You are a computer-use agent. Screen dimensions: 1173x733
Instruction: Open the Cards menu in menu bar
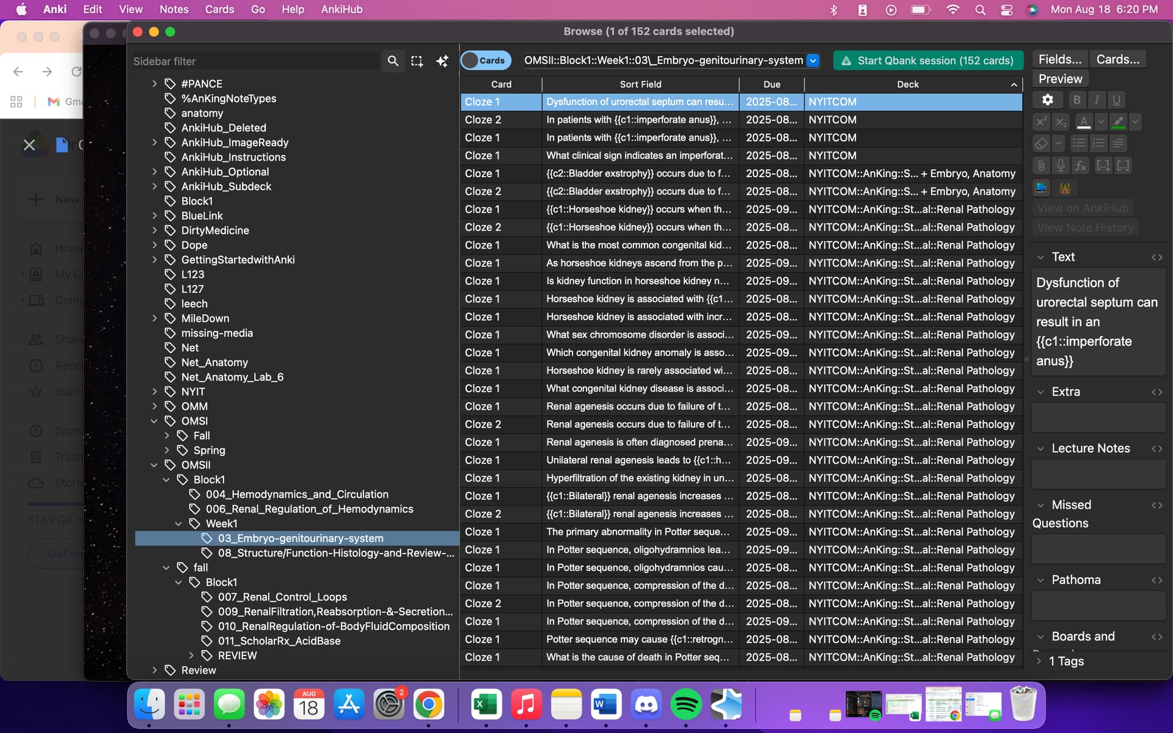click(219, 9)
